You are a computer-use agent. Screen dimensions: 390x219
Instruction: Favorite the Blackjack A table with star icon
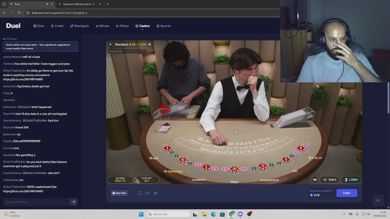click(x=150, y=44)
